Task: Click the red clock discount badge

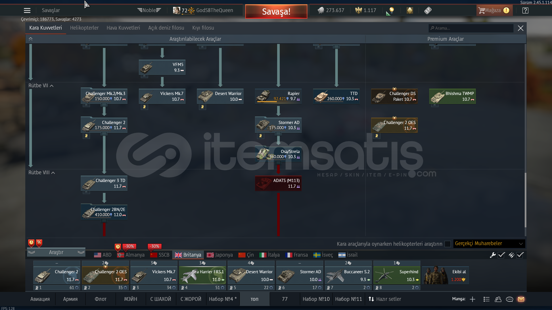Action: [x=31, y=243]
